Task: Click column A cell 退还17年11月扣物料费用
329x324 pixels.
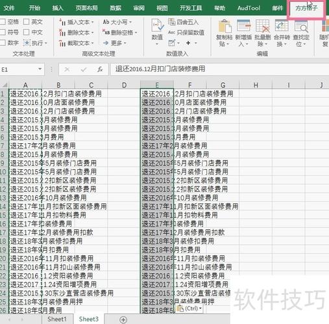Action: point(25,215)
